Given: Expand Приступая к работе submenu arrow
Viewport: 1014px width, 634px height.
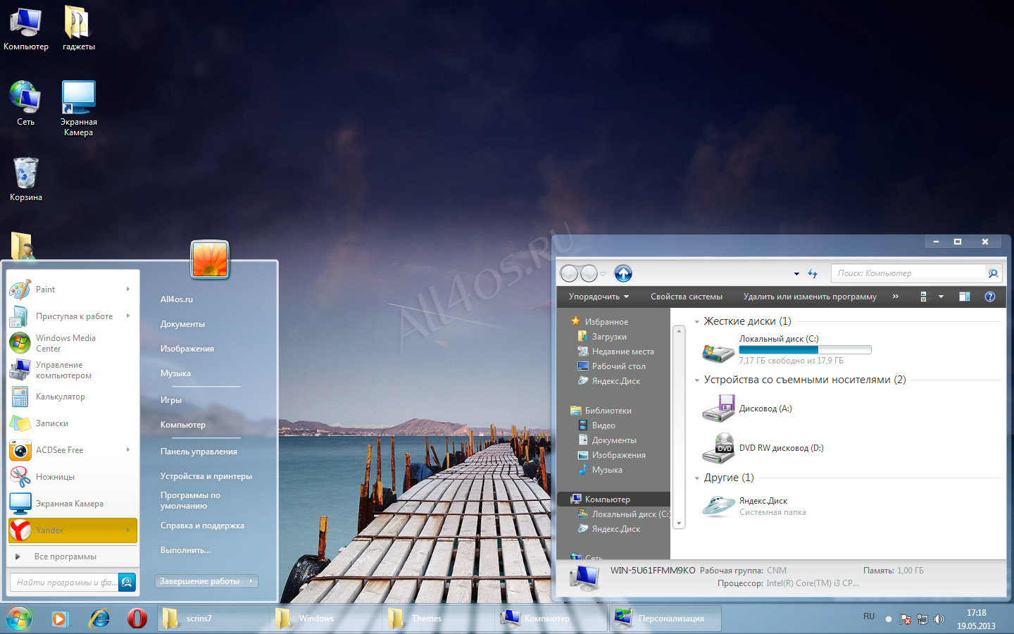Looking at the screenshot, I should (128, 316).
